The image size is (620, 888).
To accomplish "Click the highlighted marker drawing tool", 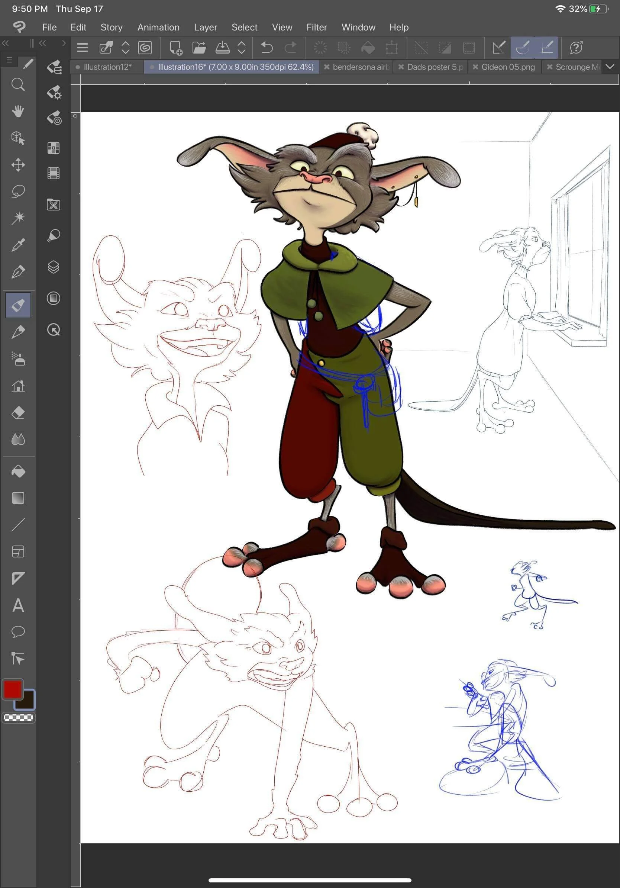I will [18, 305].
